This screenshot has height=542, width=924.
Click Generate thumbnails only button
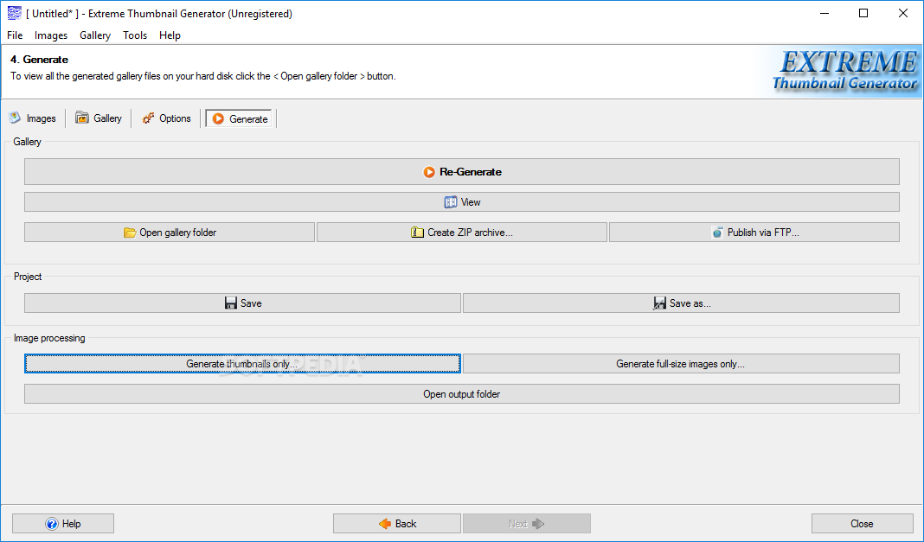pyautogui.click(x=242, y=364)
